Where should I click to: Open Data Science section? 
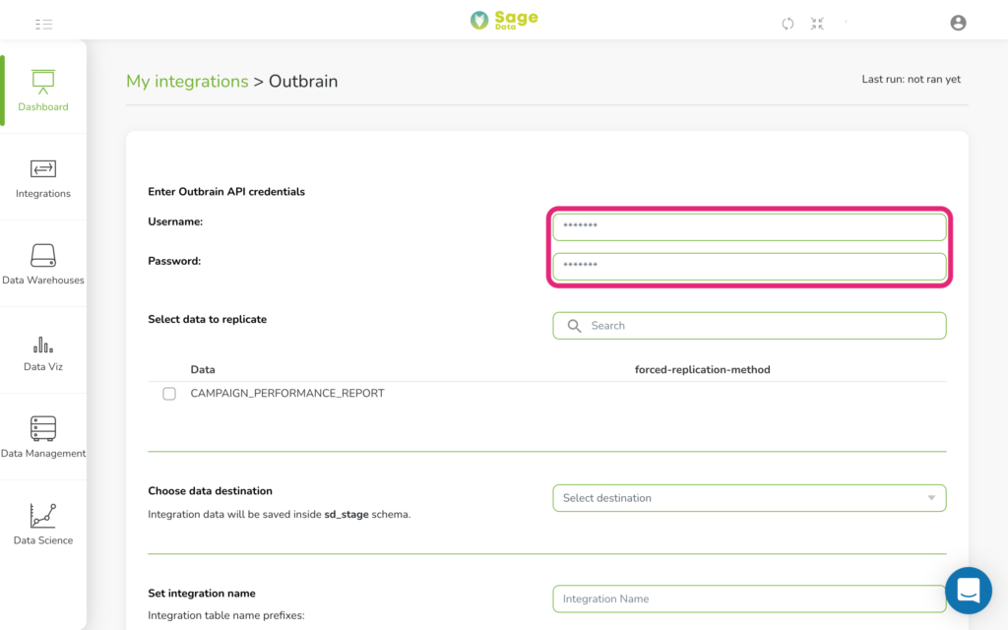[x=43, y=525]
